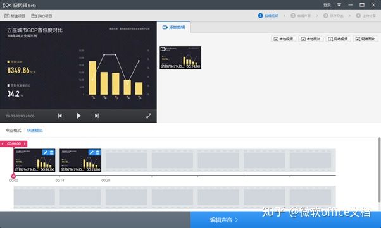381x228 pixels.
Task: Nudge playhead time right with arrow
Action: click(25, 144)
